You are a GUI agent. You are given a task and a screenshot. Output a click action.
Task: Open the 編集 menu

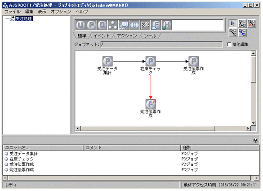29,12
